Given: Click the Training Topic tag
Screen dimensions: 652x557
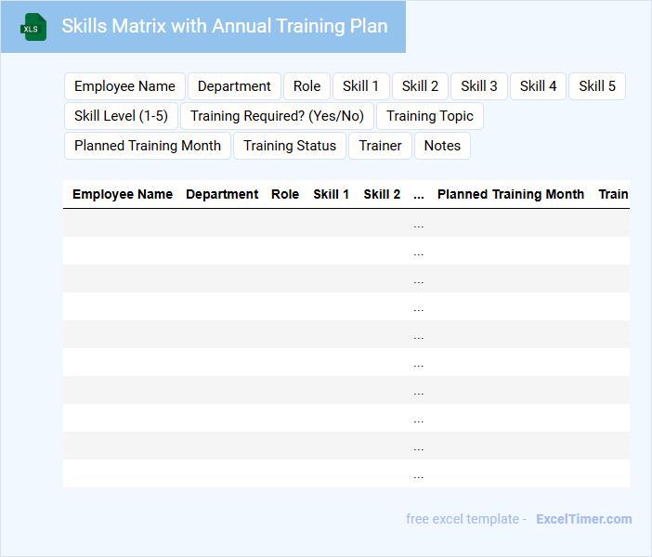Looking at the screenshot, I should click(430, 116).
